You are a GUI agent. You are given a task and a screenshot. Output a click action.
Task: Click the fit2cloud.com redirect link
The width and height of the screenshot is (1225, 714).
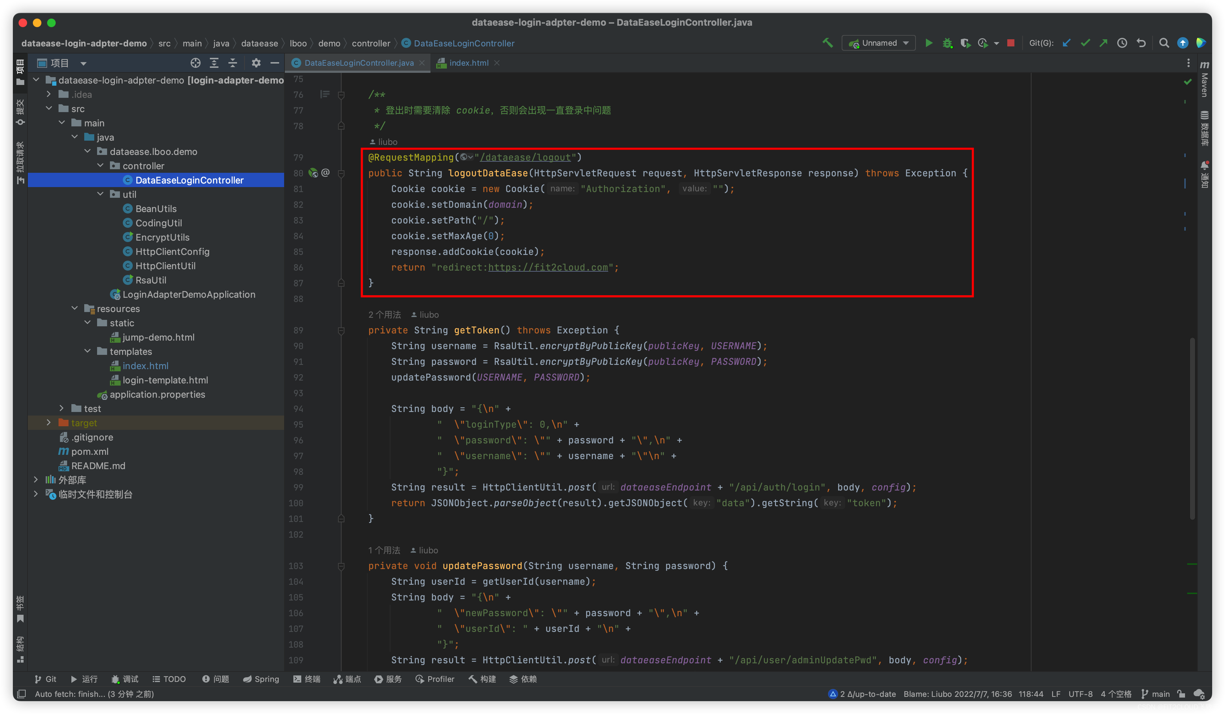tap(548, 268)
